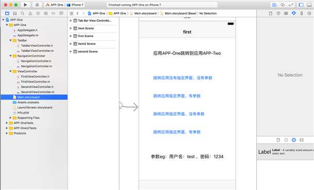Open Info.plist
The image size is (314, 190).
(23, 113)
